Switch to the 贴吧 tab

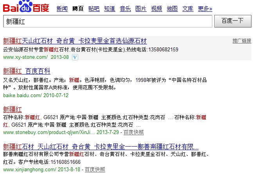(93, 8)
